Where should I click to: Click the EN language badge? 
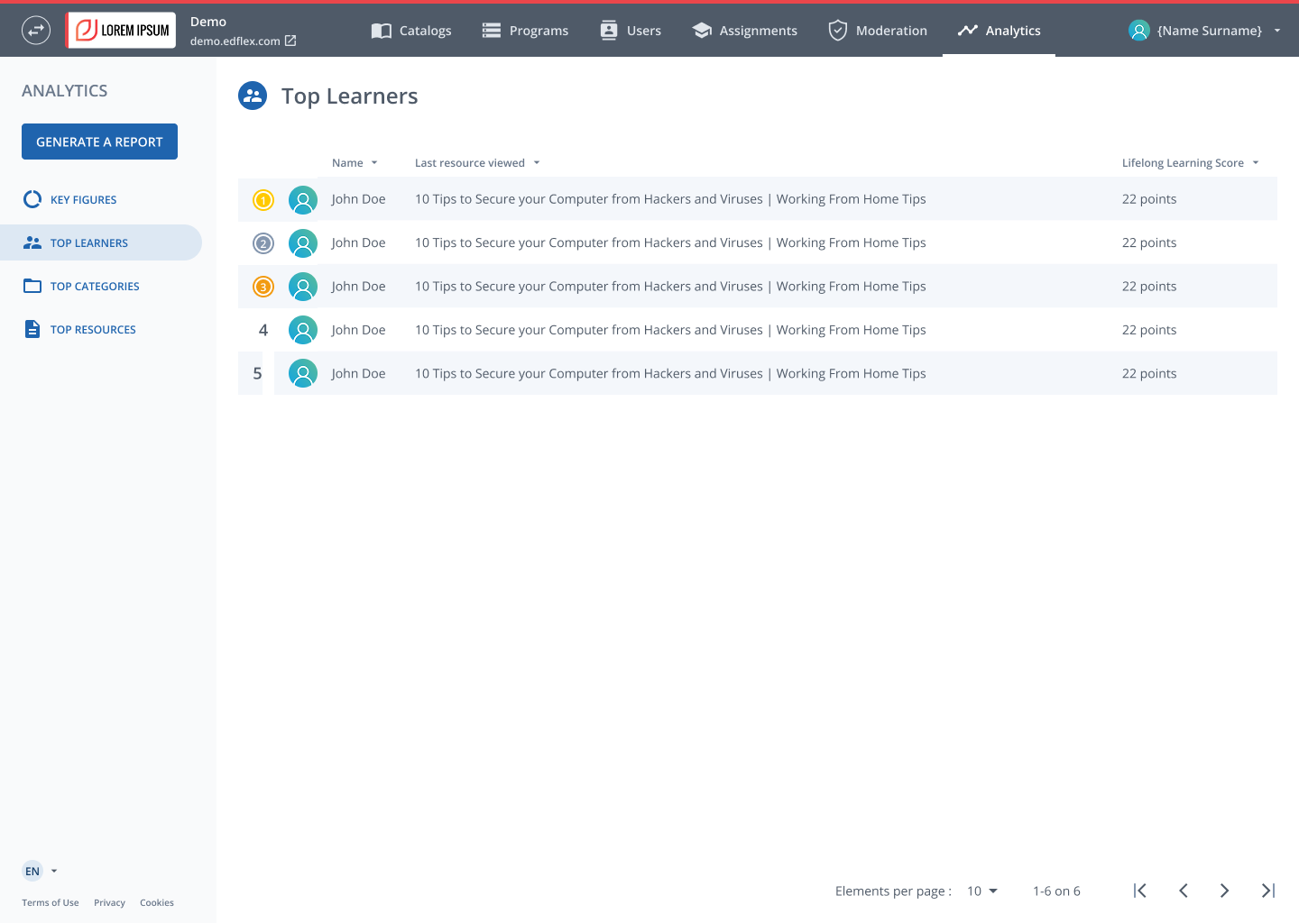pyautogui.click(x=32, y=871)
